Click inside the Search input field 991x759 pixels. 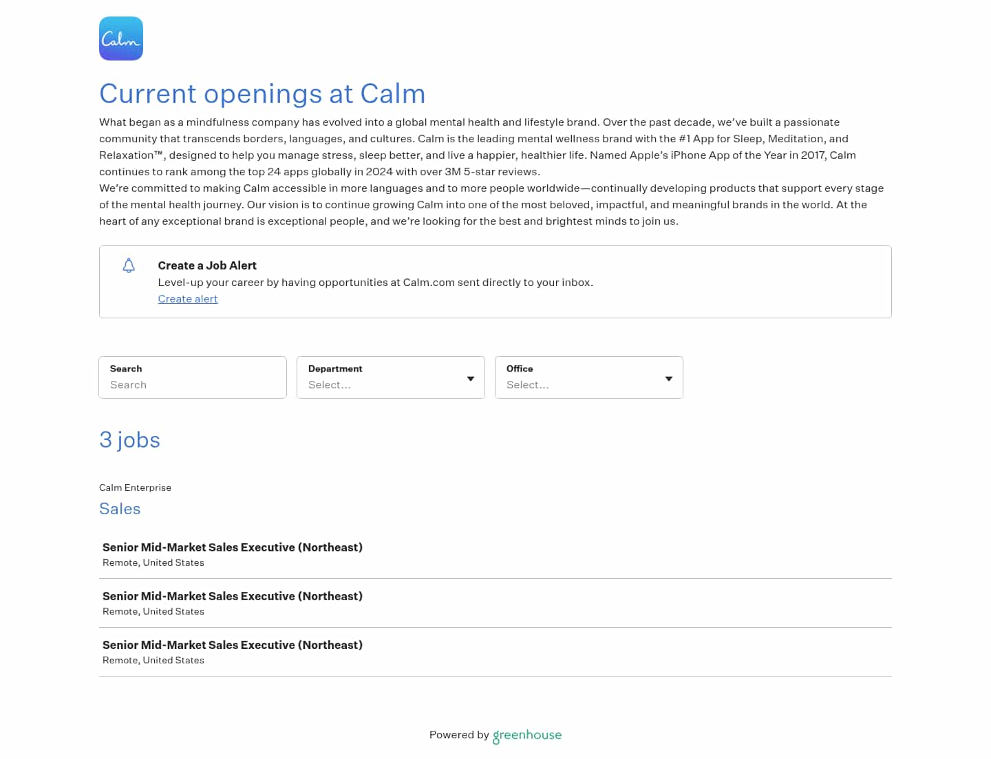(x=193, y=385)
